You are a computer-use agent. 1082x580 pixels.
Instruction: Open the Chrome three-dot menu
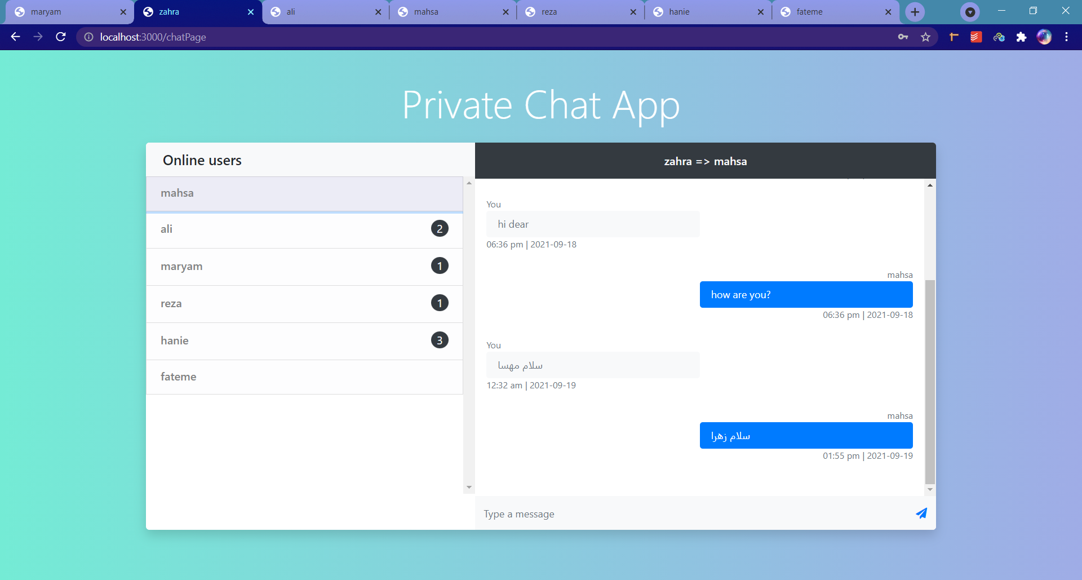pyautogui.click(x=1066, y=37)
